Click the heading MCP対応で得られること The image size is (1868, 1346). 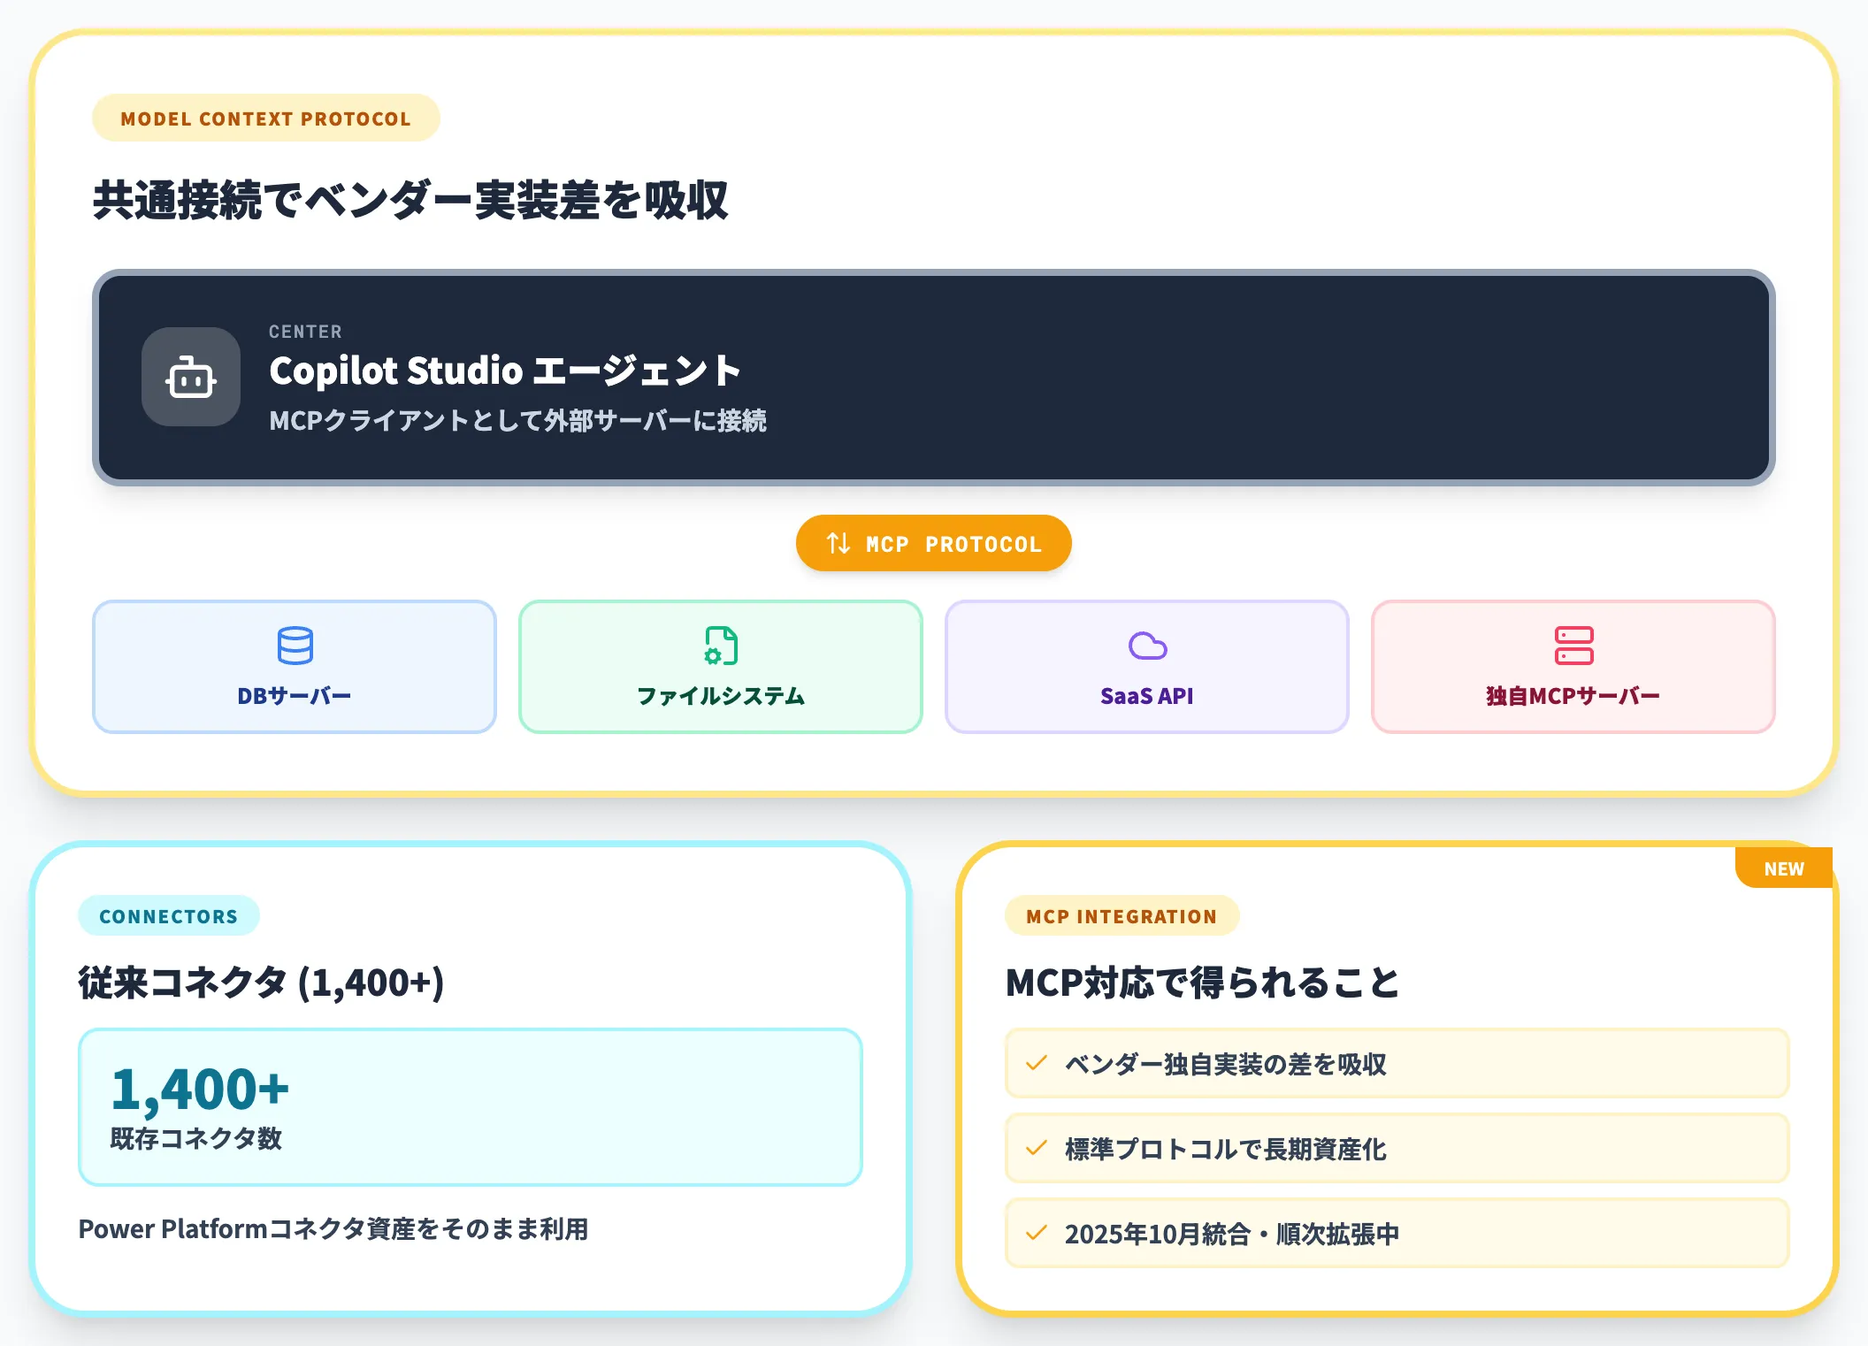[1203, 983]
